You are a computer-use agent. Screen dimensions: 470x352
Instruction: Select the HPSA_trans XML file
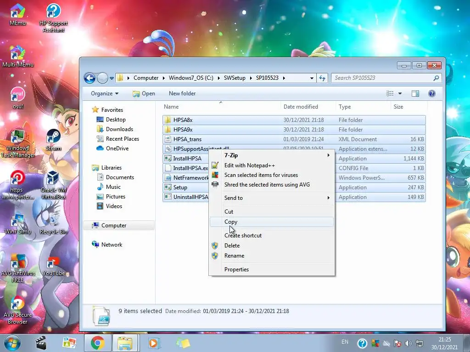pyautogui.click(x=294, y=139)
